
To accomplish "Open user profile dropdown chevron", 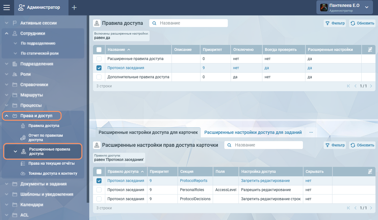I will tap(367, 8).
